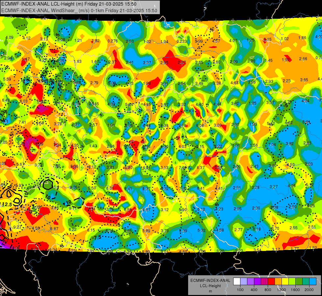This screenshot has height=296, width=322.
Task: Click wind shear value "4.12"
Action: [x=27, y=38]
